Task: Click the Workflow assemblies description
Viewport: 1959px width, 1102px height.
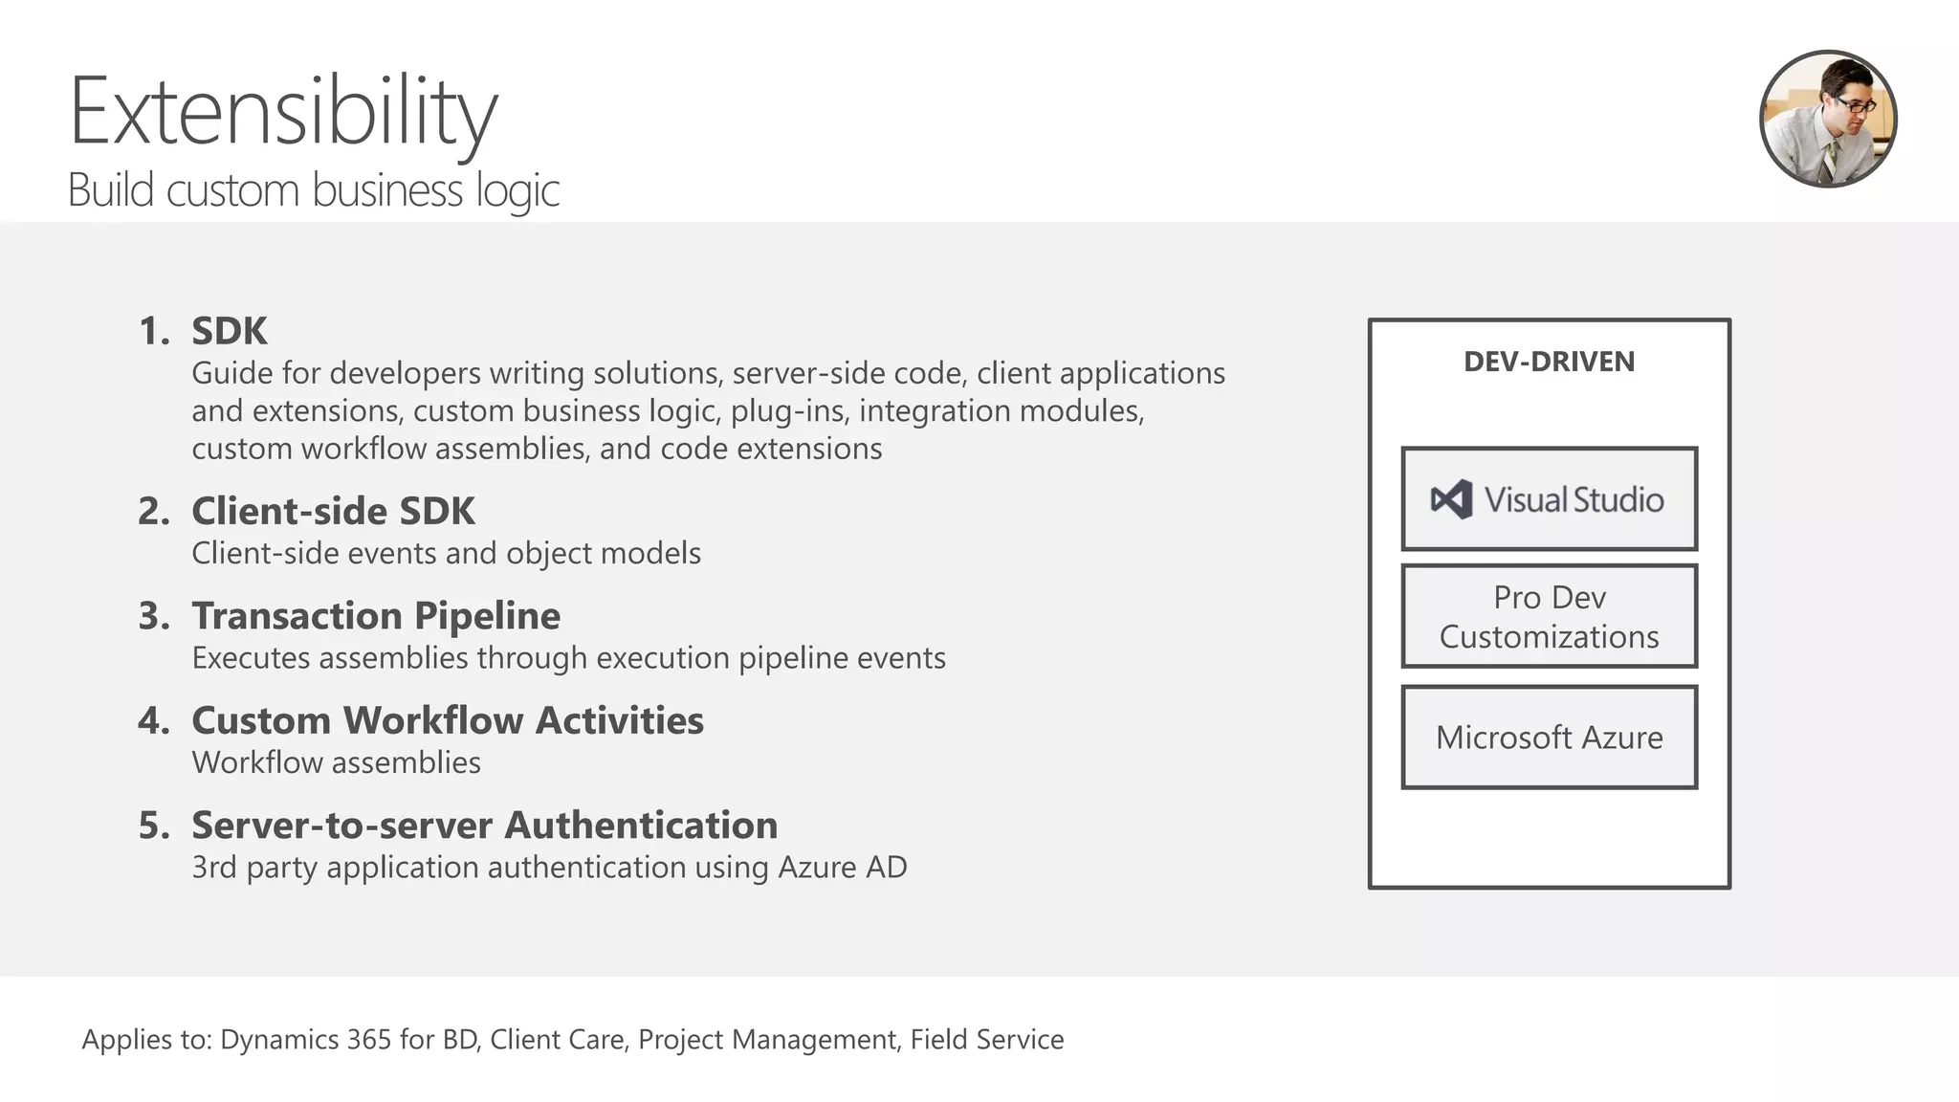Action: [336, 762]
